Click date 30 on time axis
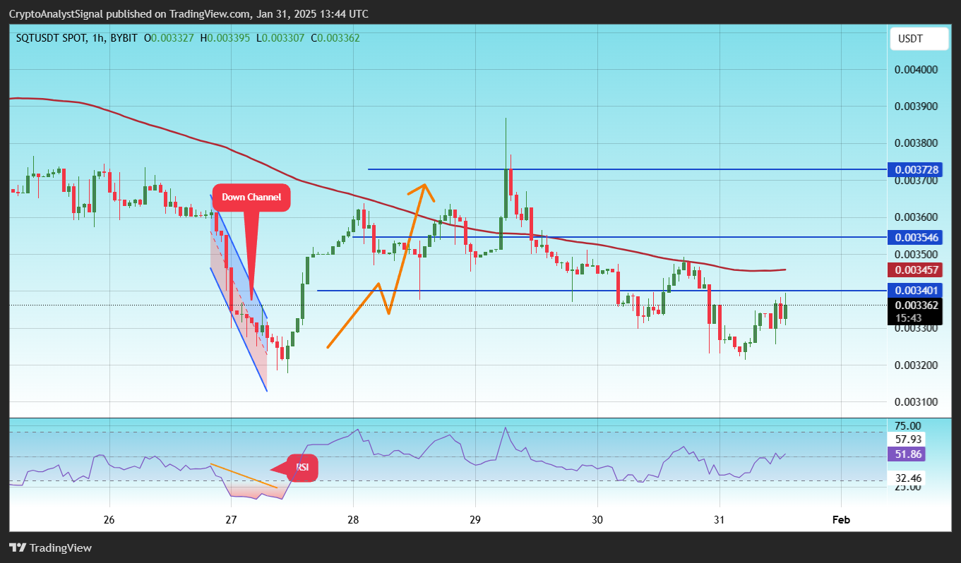Image resolution: width=961 pixels, height=563 pixels. pos(597,520)
